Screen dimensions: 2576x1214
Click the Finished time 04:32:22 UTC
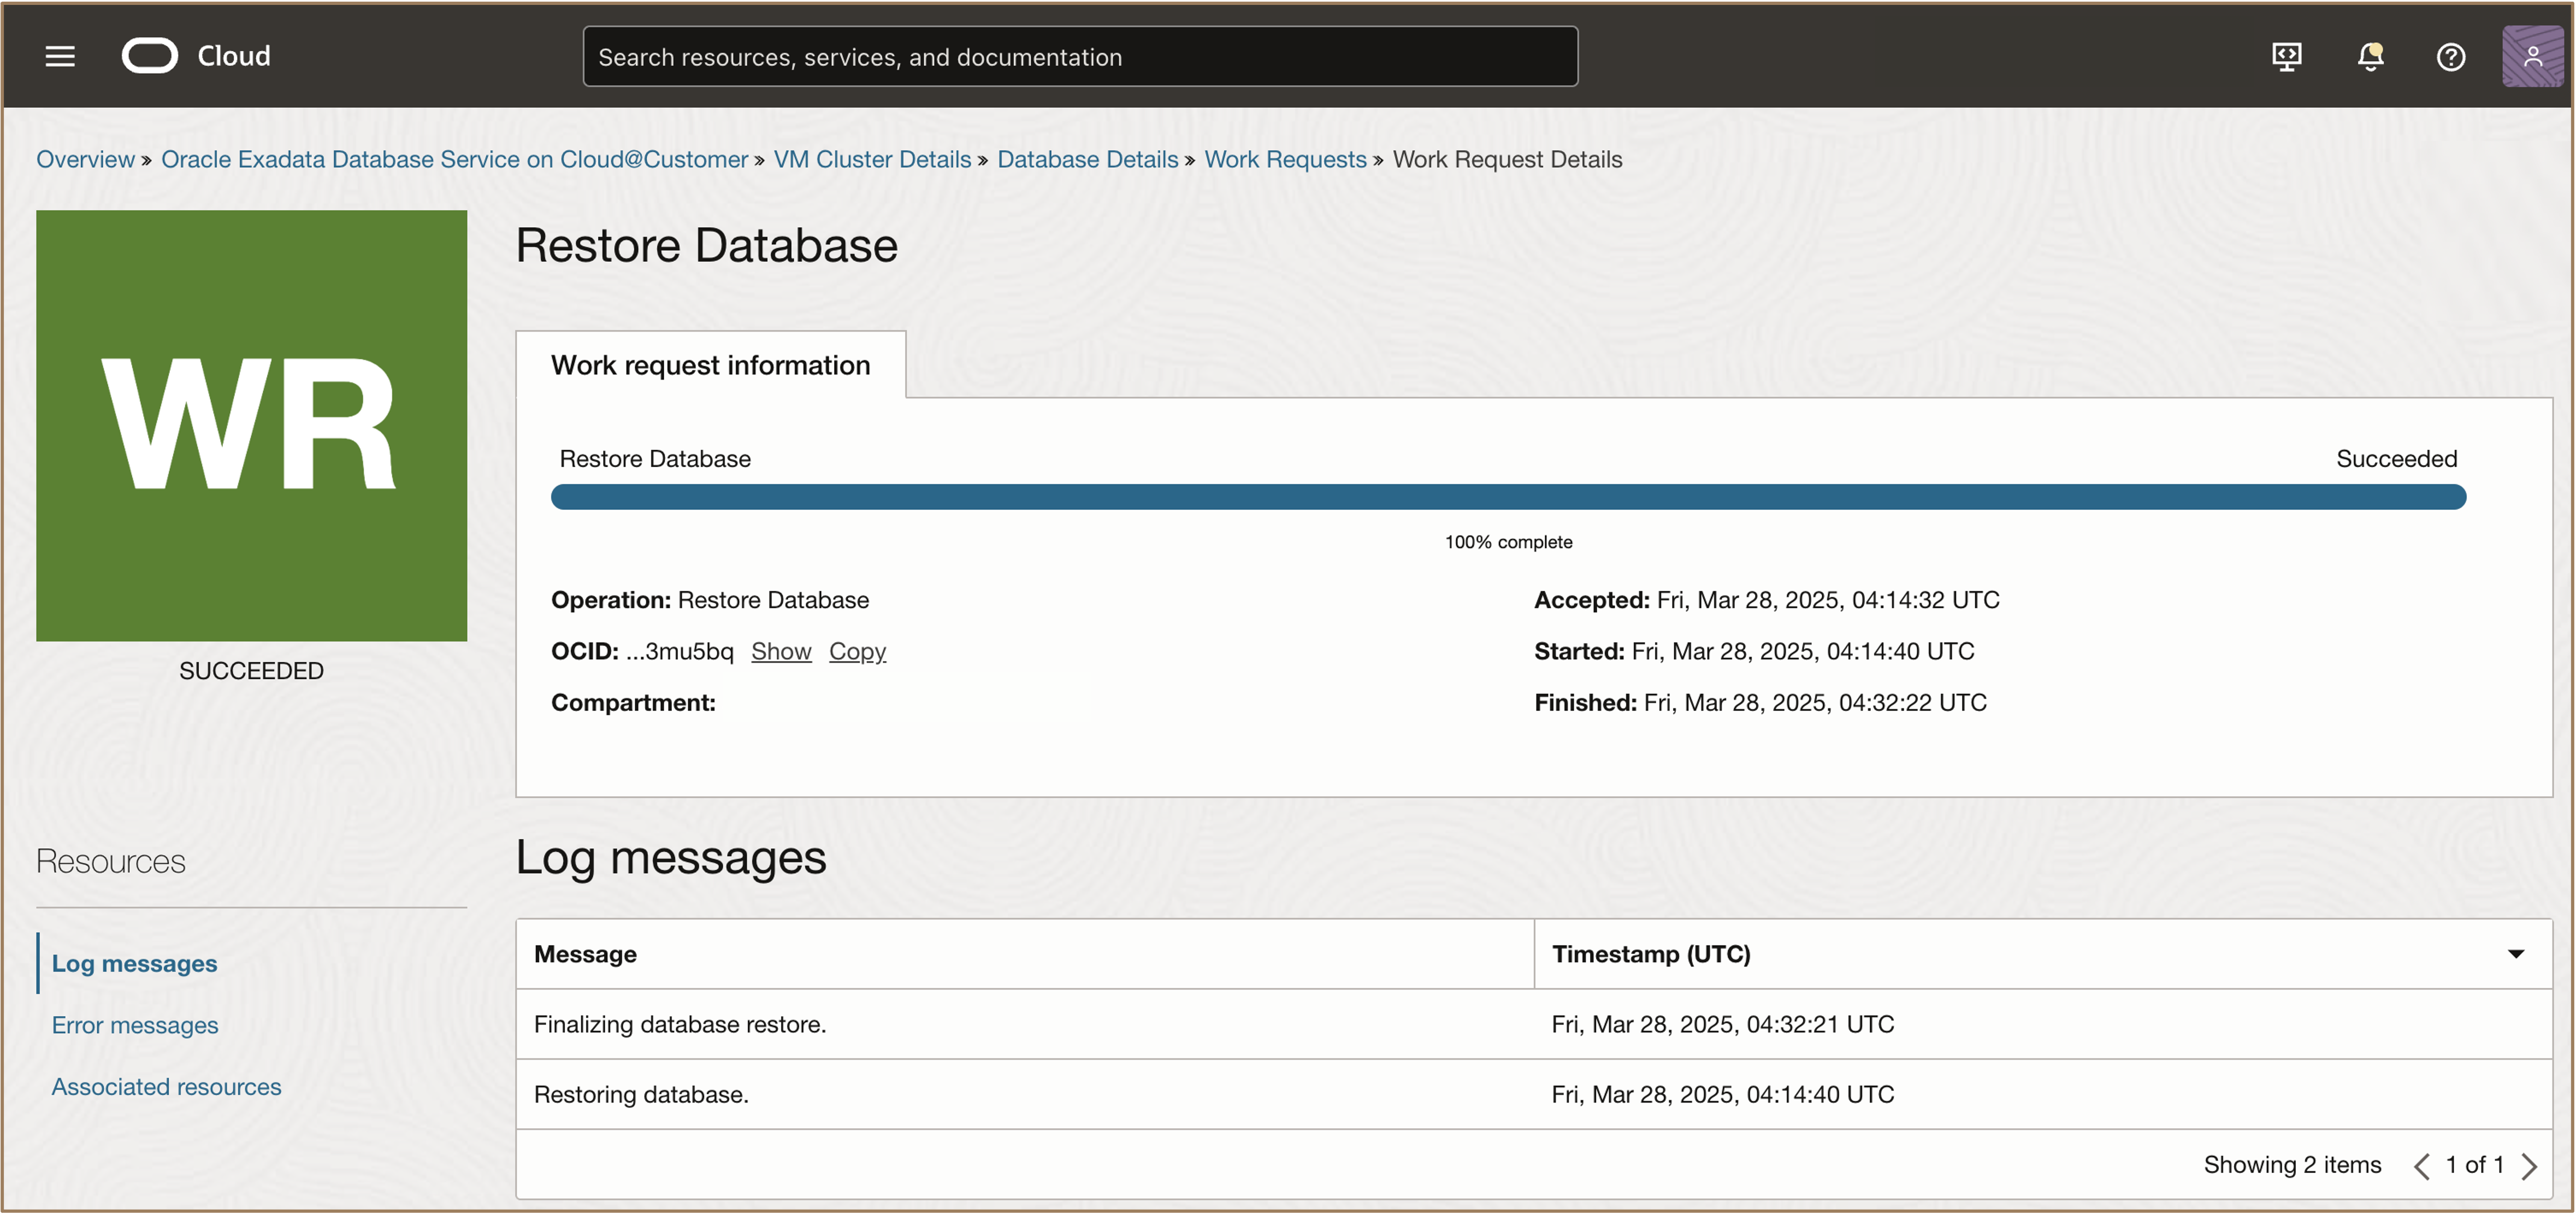point(1815,702)
